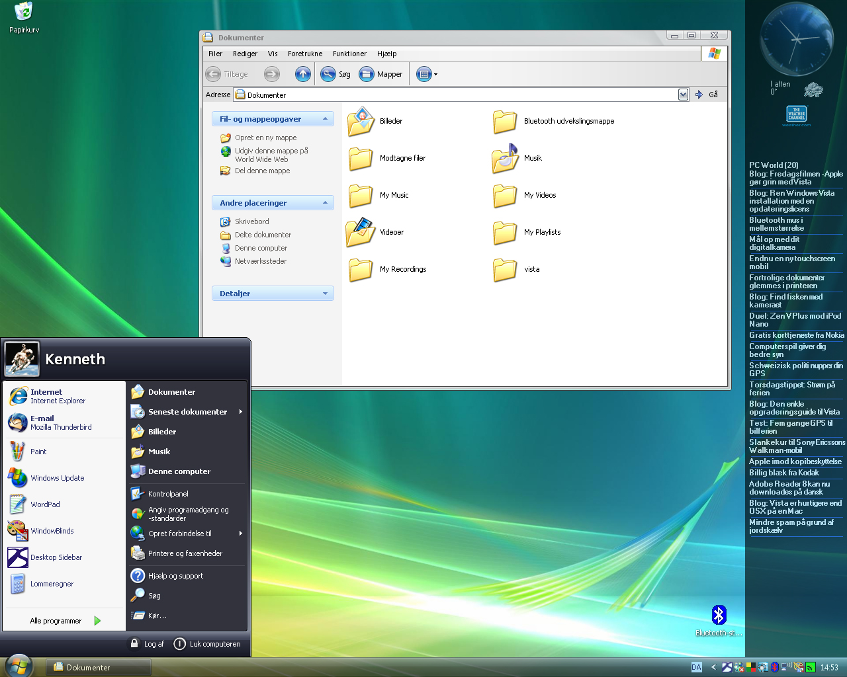Select the Bluetooth udvekslingsmappe folder
This screenshot has width=847, height=677.
click(x=505, y=122)
